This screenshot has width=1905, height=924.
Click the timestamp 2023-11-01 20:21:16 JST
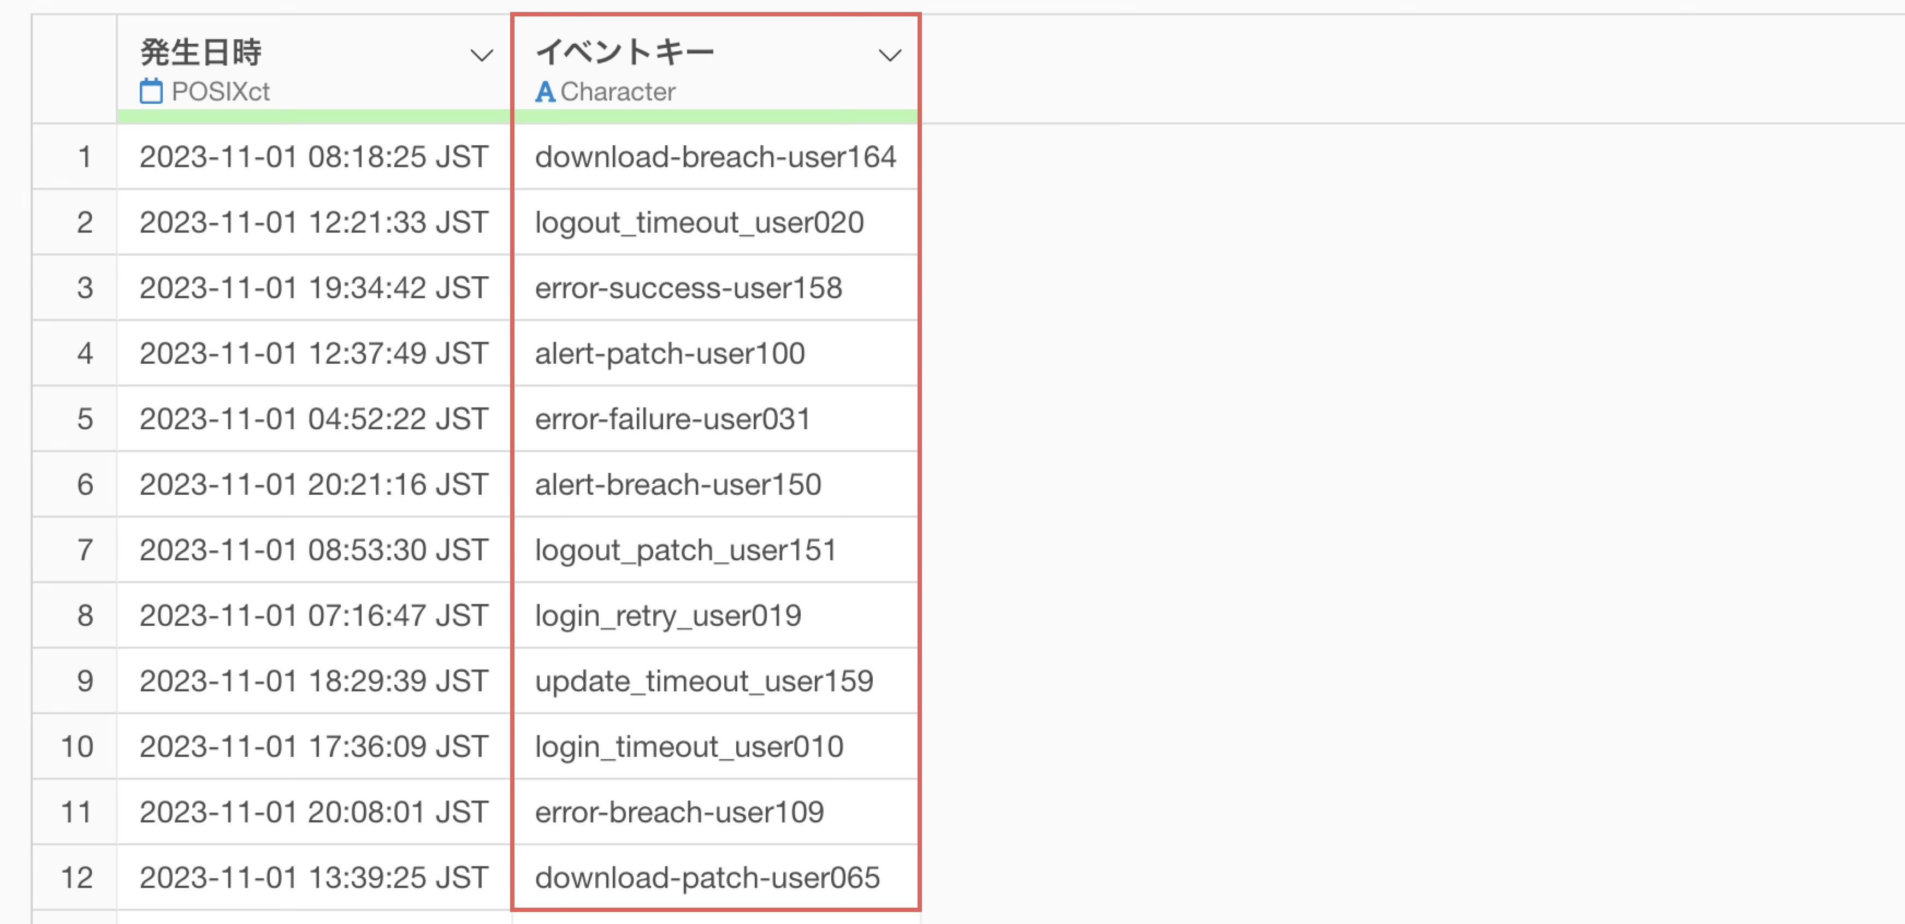(313, 485)
